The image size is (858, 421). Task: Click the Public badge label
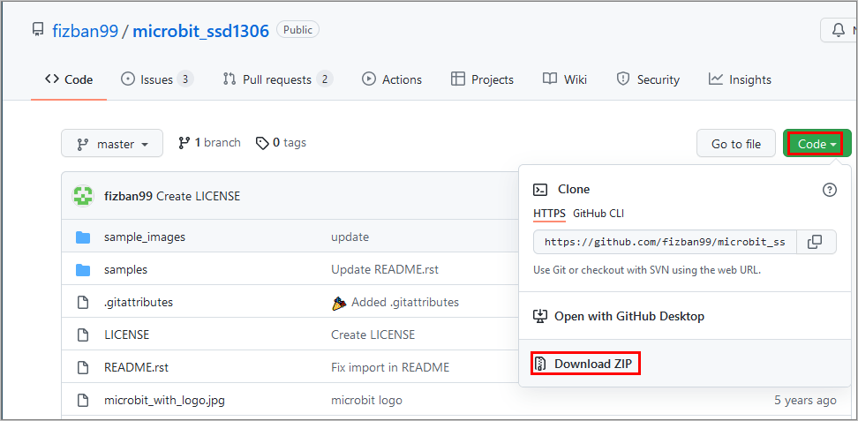298,29
